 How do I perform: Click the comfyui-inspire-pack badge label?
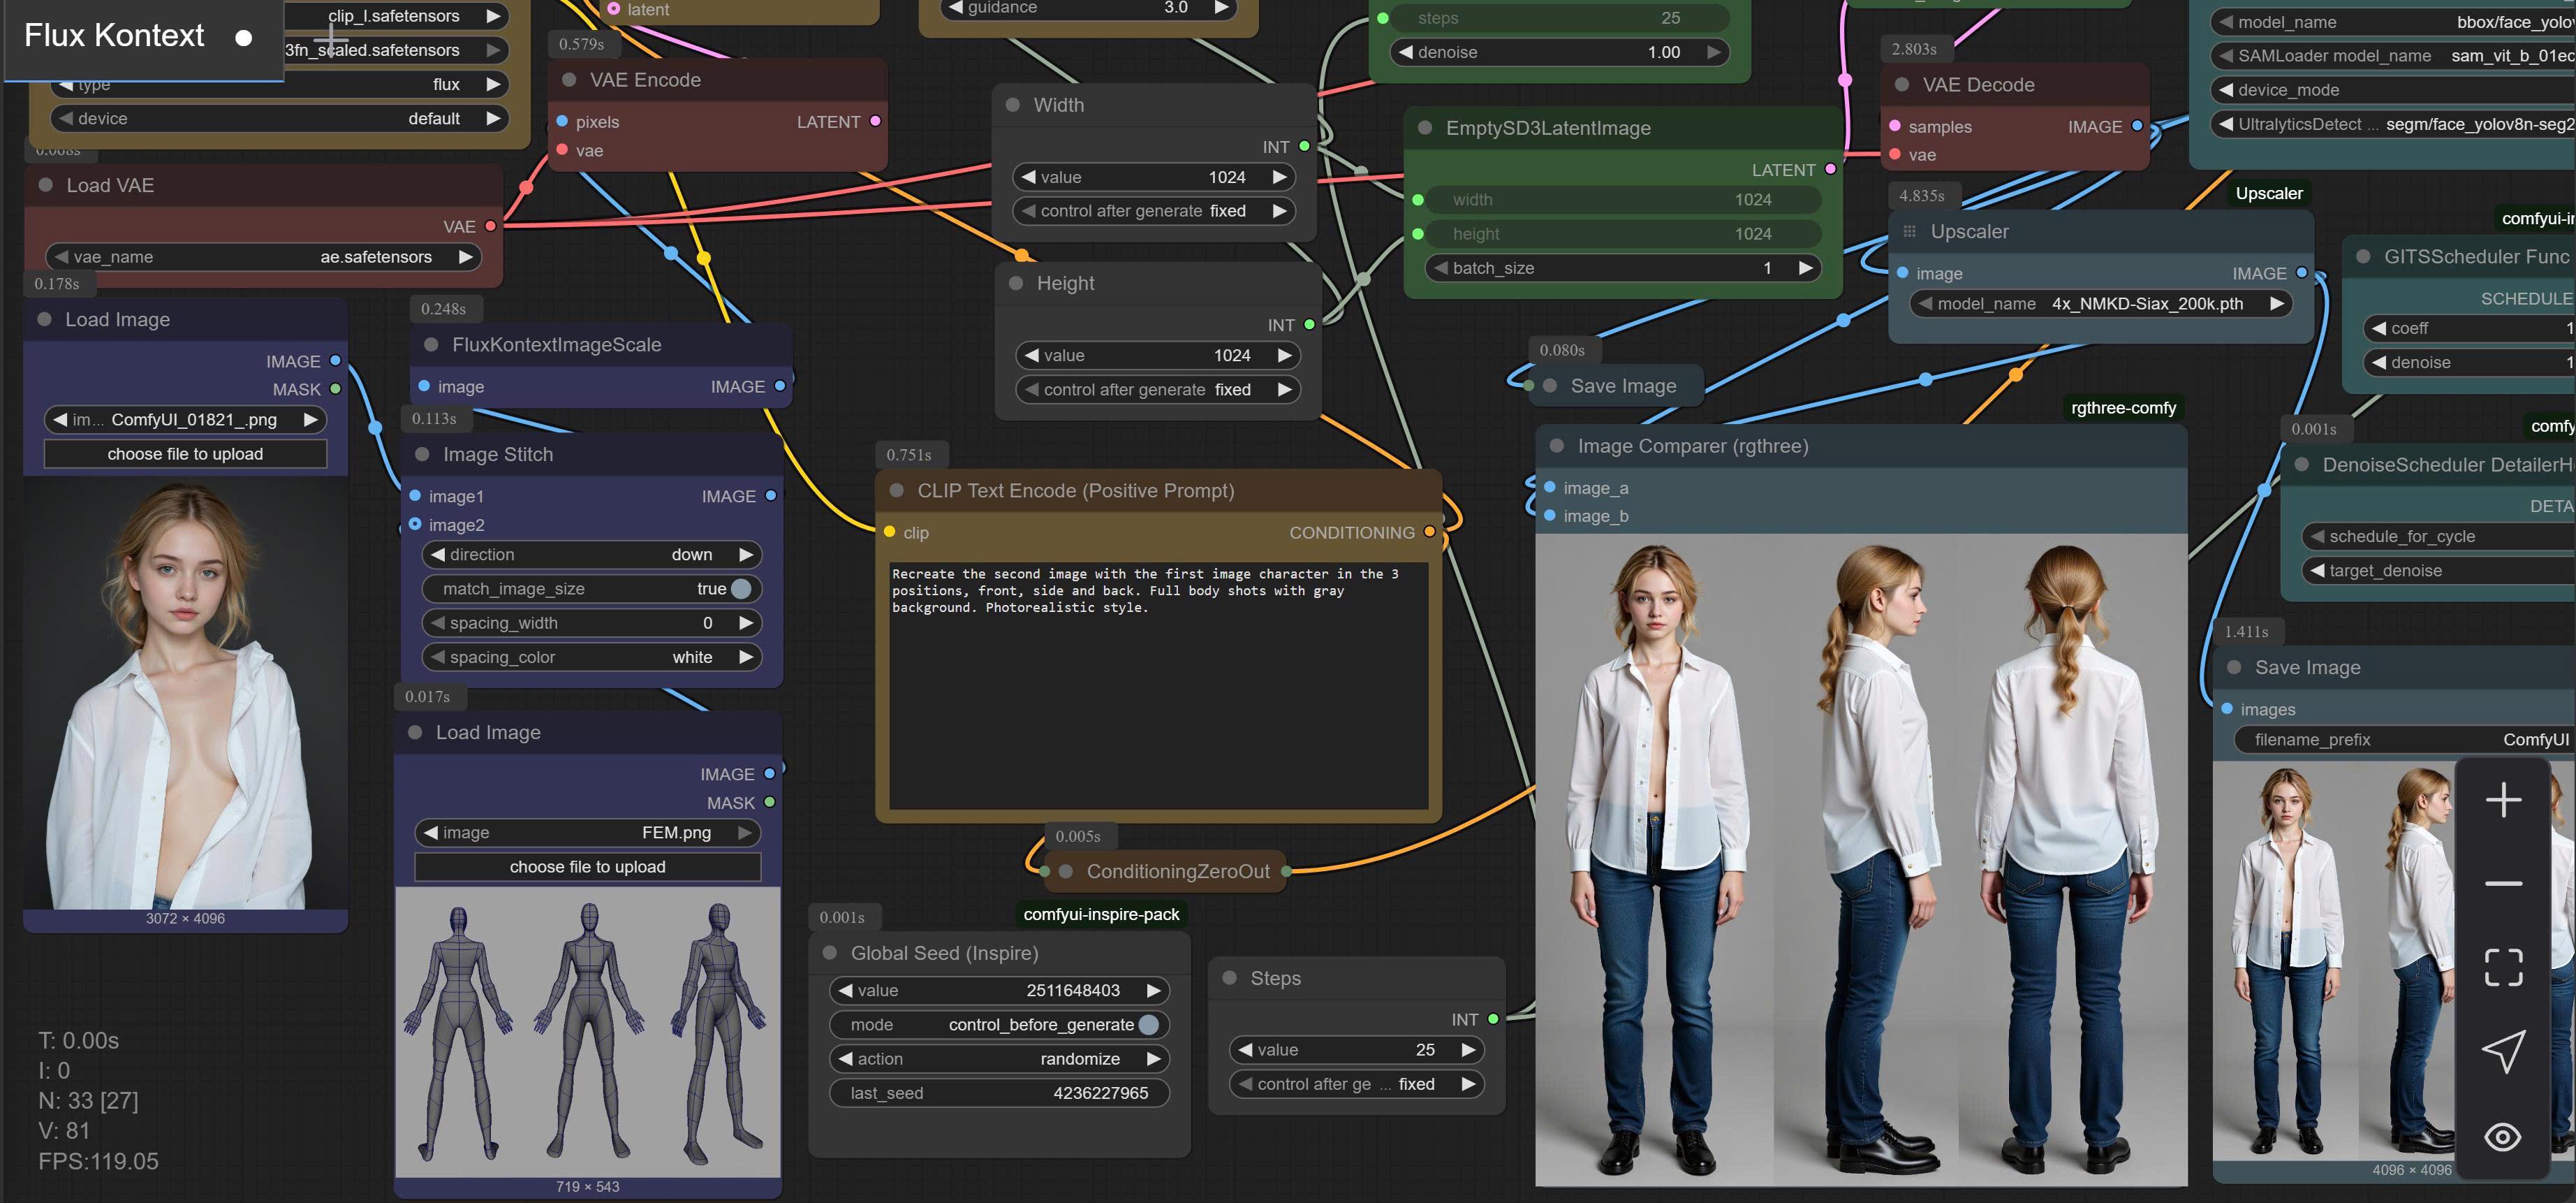tap(1101, 914)
